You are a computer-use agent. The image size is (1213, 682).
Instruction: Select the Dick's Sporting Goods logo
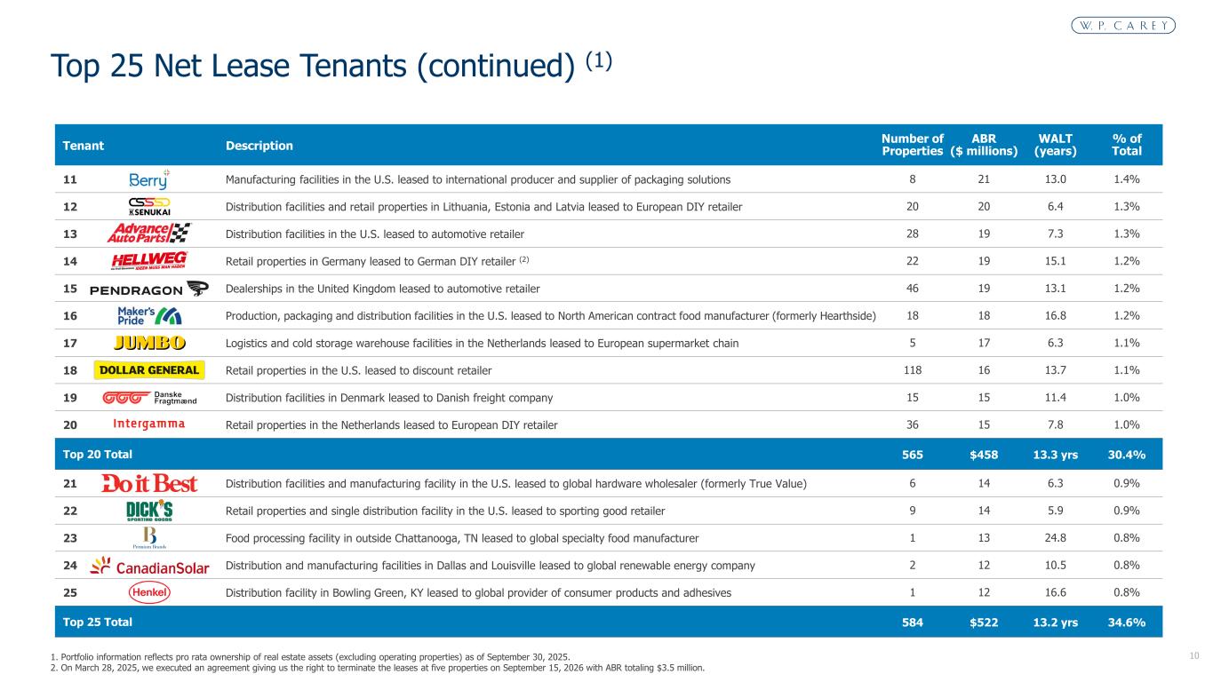pyautogui.click(x=148, y=511)
